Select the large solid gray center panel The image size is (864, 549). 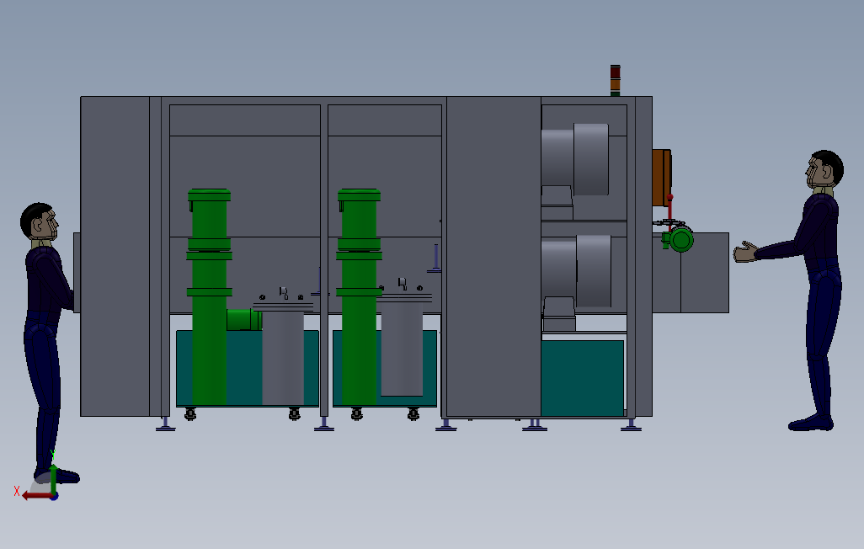pos(493,256)
